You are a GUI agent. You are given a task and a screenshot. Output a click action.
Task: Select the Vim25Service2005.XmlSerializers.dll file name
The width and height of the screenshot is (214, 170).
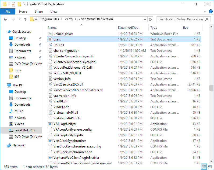(x=78, y=90)
